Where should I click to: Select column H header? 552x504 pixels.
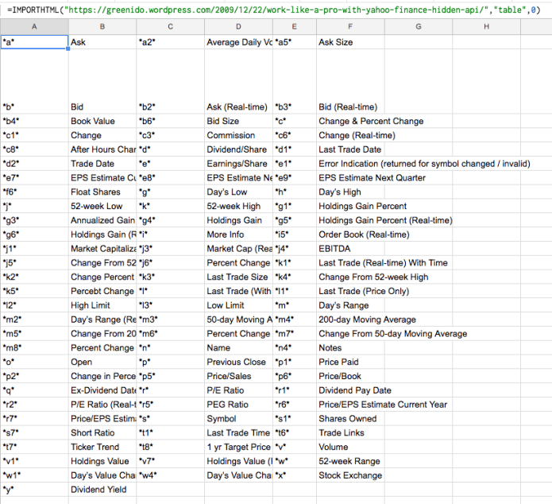(x=487, y=26)
